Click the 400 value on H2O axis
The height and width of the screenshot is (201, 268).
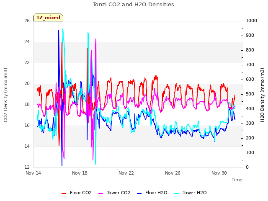click(250, 109)
